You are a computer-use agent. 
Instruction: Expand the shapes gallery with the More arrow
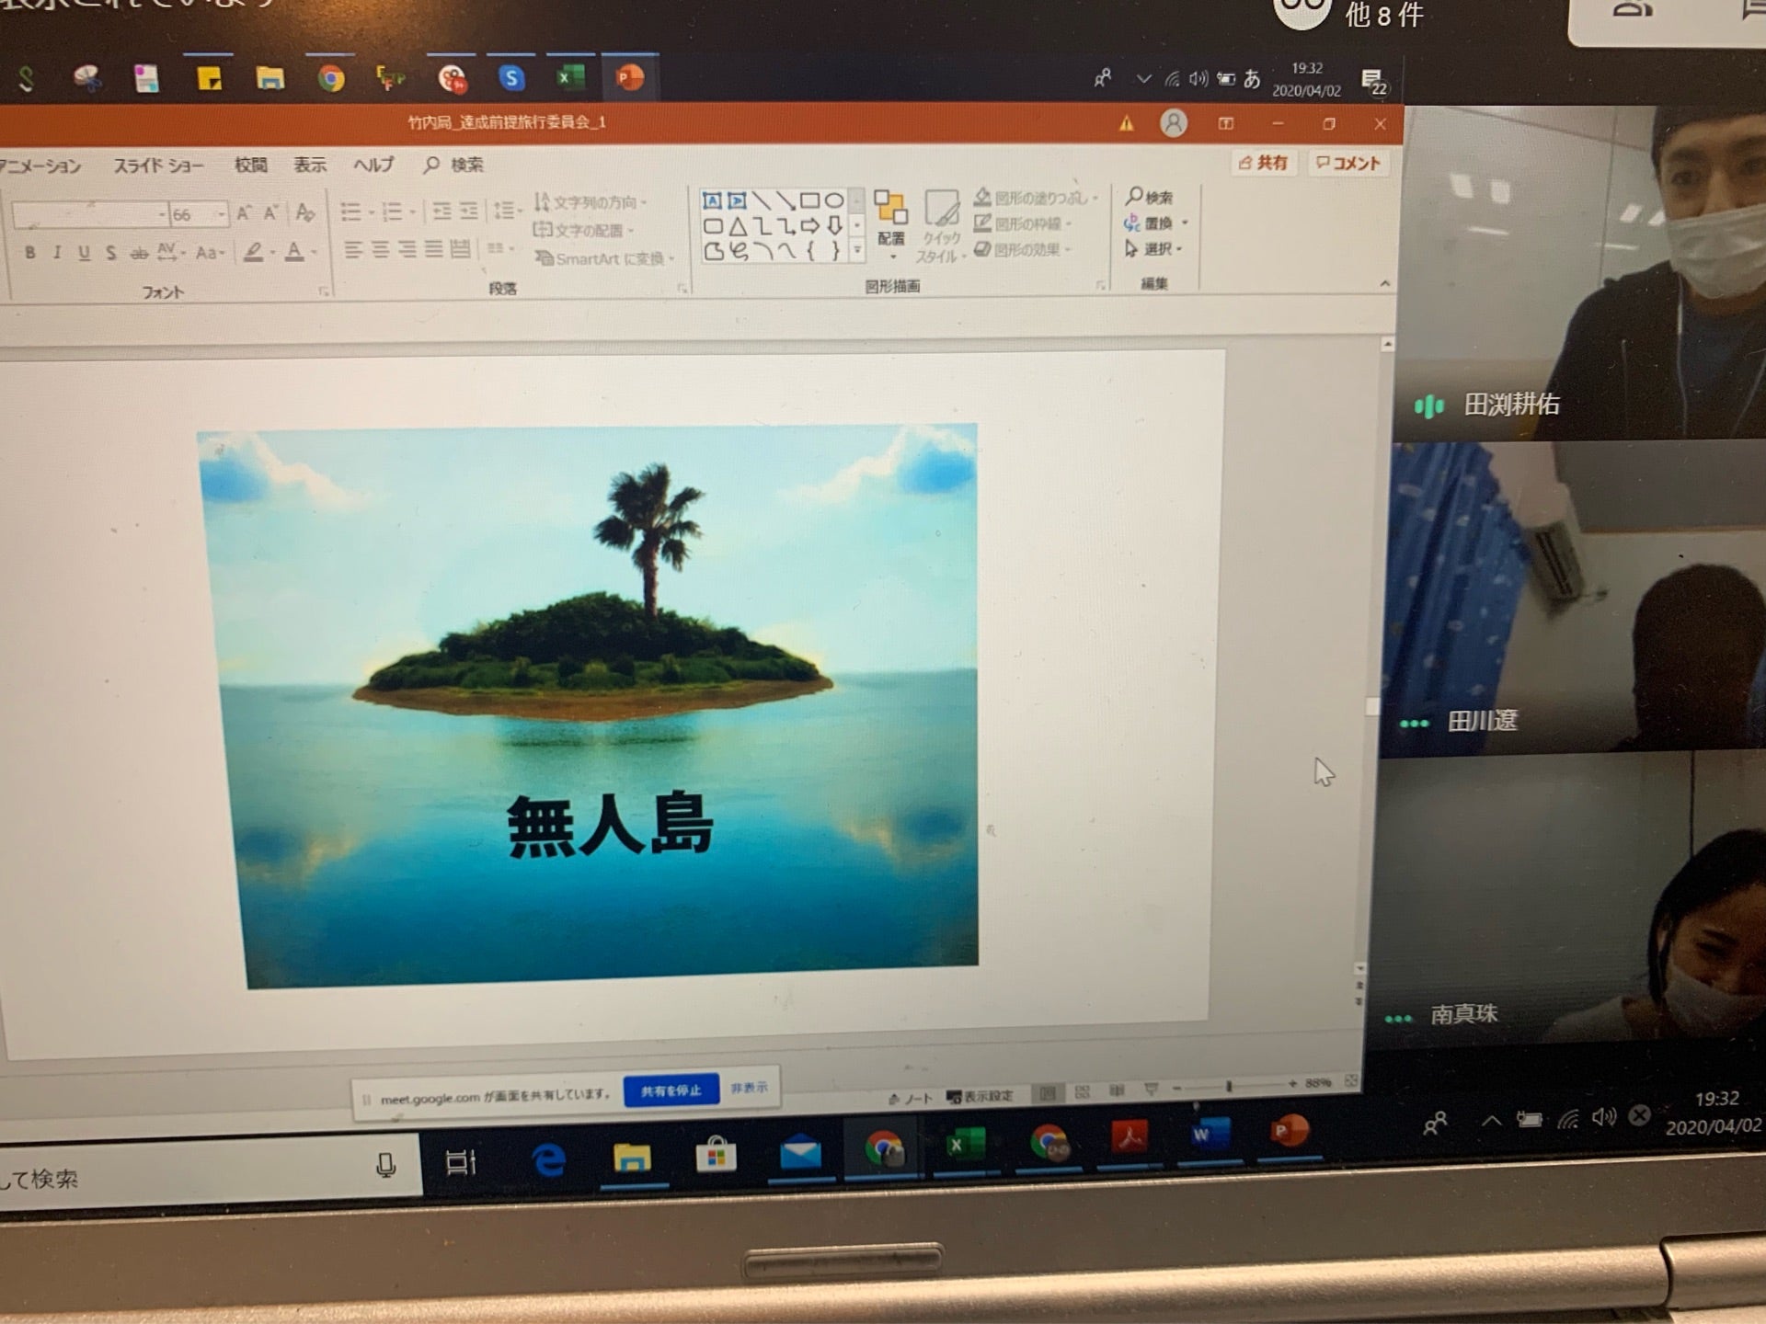click(856, 249)
